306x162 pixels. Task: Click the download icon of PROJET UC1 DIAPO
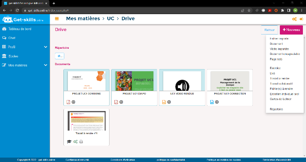[x=121, y=102]
